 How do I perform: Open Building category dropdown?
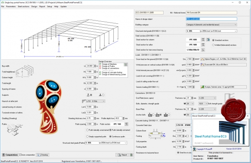(x=211, y=25)
